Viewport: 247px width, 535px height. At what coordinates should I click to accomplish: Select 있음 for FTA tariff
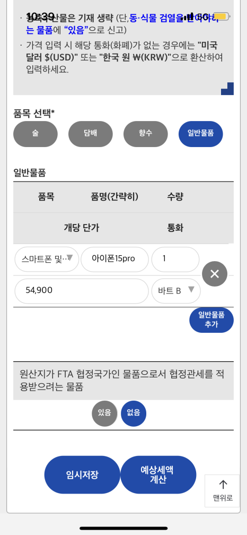[x=104, y=413]
